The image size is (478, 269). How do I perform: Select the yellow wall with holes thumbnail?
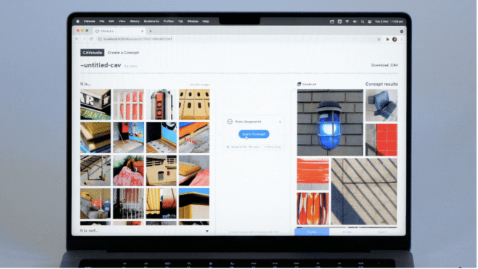194,104
